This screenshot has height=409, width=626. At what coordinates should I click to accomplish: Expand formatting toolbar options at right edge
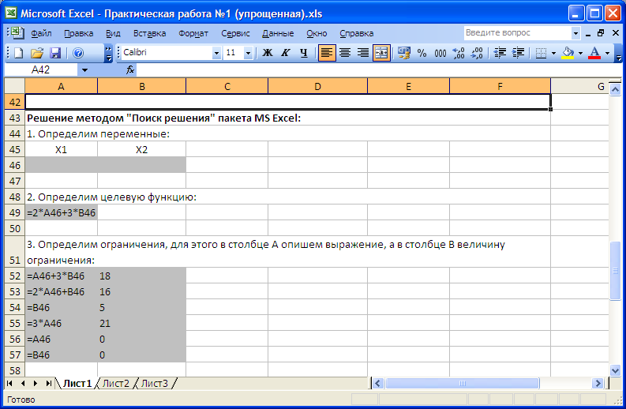point(618,53)
